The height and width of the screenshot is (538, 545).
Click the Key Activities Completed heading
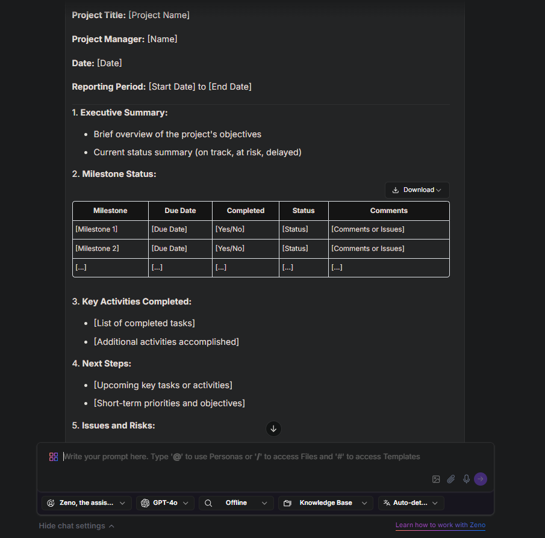point(132,301)
